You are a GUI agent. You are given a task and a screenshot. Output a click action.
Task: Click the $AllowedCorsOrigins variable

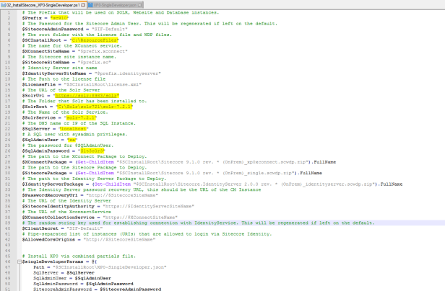click(x=48, y=239)
